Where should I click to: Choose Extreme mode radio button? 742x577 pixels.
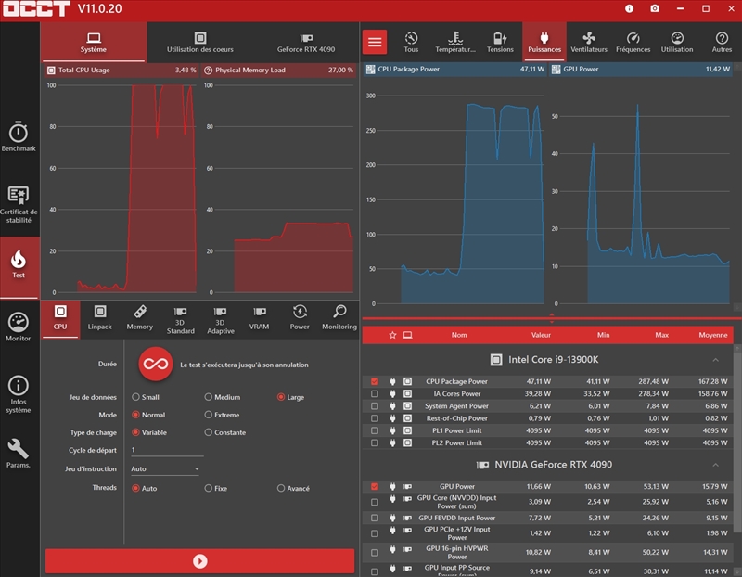[x=209, y=415]
